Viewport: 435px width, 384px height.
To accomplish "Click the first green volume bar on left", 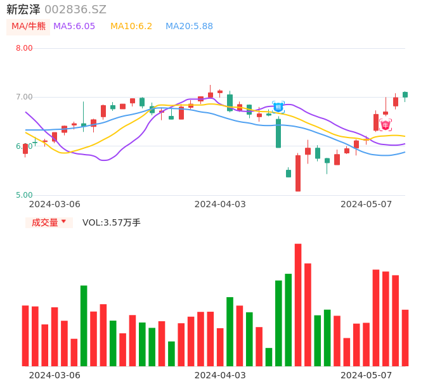I will pos(84,325).
